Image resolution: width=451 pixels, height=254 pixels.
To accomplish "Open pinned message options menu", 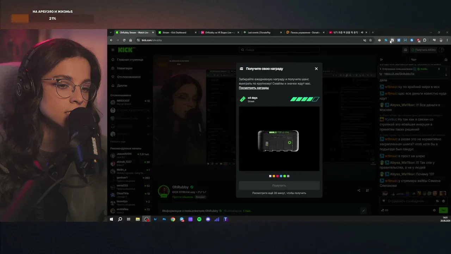I will pos(446,69).
